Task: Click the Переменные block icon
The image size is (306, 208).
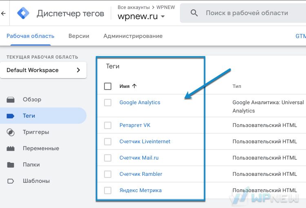Action: 11,149
